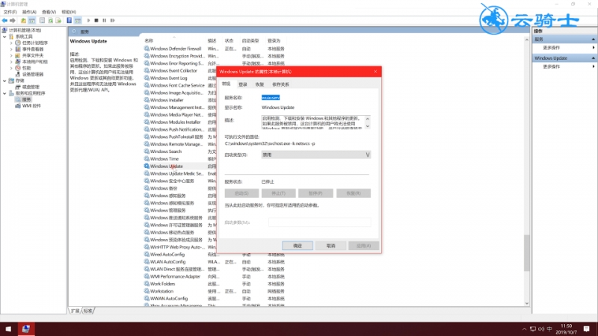This screenshot has height=336, width=598.
Task: Click the highlighted wuauserv service name text
Action: [x=271, y=98]
